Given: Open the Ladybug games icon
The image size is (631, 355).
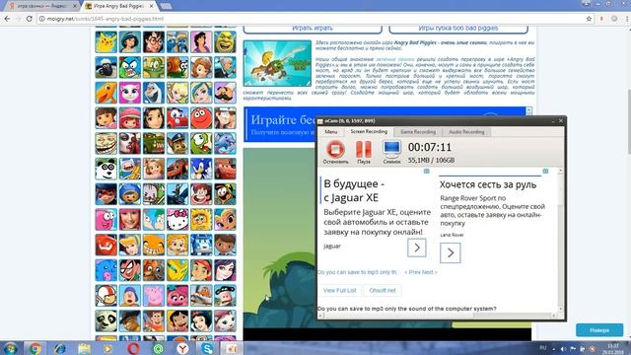Looking at the screenshot, I should (106, 194).
